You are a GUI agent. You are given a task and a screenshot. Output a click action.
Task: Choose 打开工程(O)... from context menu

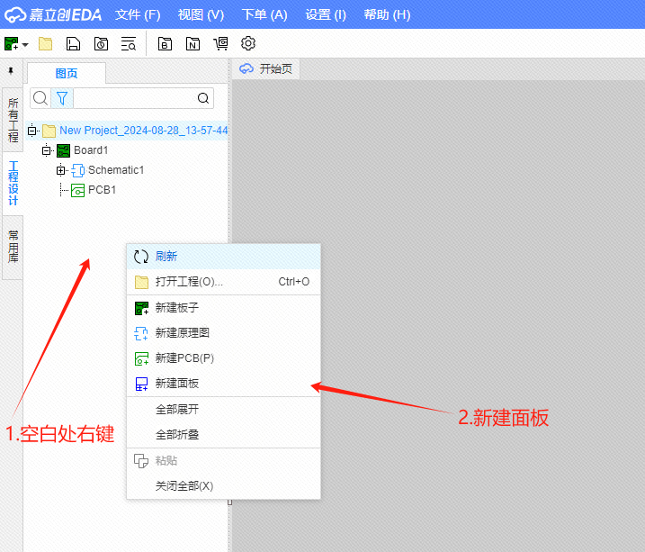coord(223,282)
